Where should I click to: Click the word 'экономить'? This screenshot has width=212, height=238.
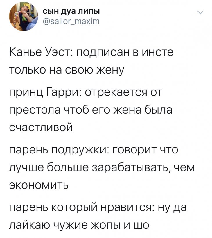[x=39, y=185]
